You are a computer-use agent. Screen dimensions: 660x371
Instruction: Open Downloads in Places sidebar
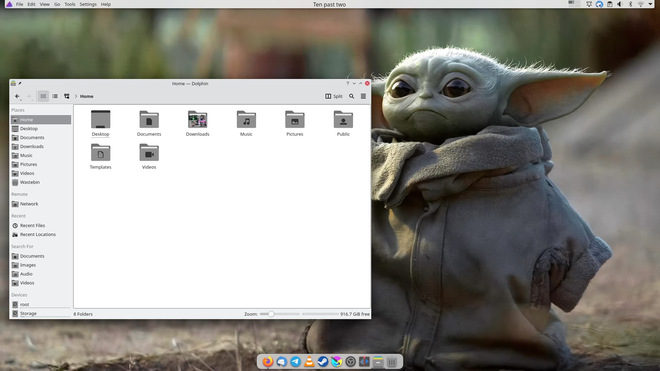[x=41, y=146]
